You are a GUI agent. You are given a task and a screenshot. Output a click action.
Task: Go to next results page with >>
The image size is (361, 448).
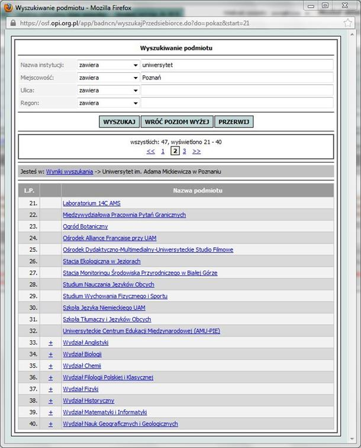pyautogui.click(x=196, y=151)
